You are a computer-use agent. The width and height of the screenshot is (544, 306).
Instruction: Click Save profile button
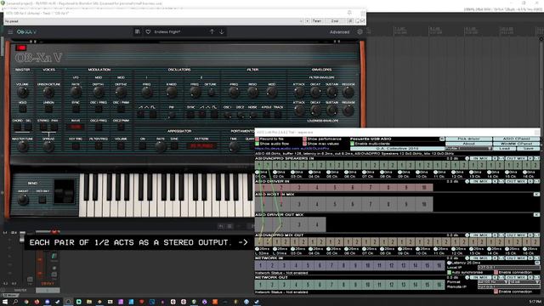tap(529, 149)
